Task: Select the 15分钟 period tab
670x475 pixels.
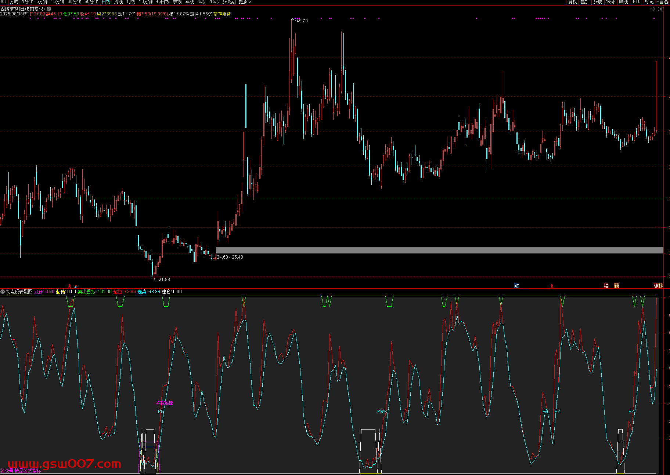Action: 58,2
